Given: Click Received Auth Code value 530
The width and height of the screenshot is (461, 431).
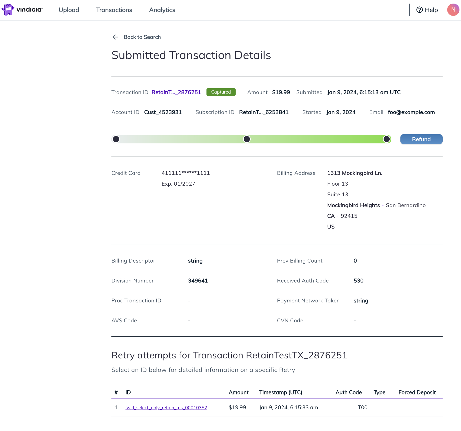Looking at the screenshot, I should click(359, 281).
